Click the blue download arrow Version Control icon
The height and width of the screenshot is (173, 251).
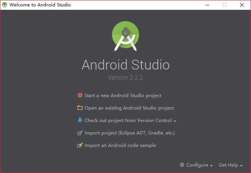tap(80, 120)
